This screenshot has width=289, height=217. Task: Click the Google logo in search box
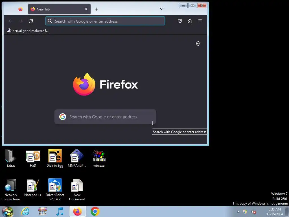[63, 117]
